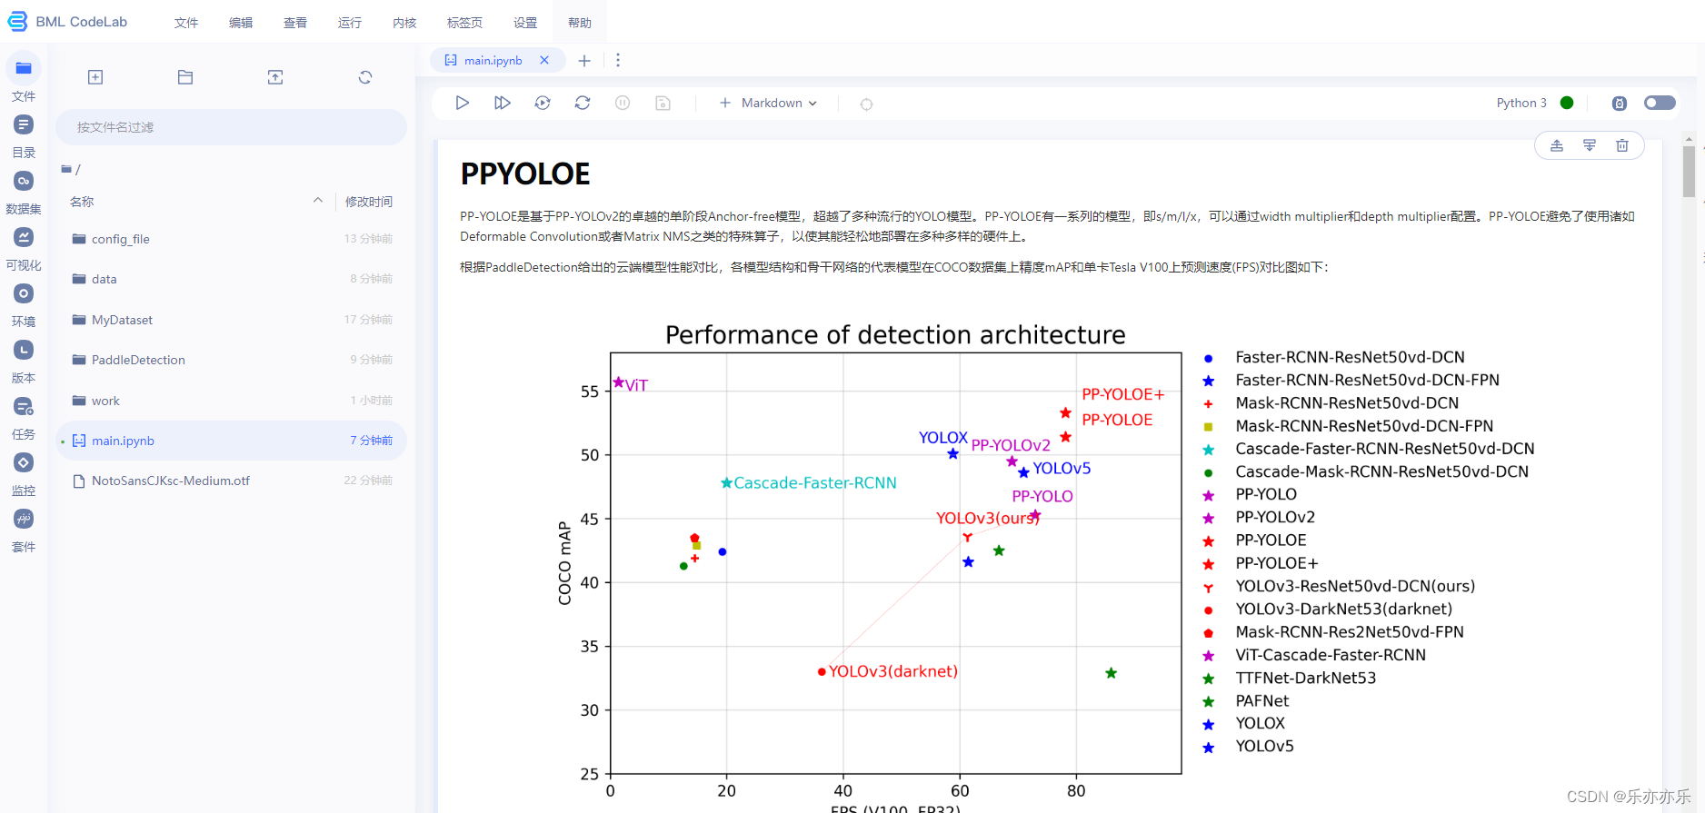Viewport: 1705px width, 813px height.
Task: Open the PaddleDetection folder
Action: click(231, 360)
